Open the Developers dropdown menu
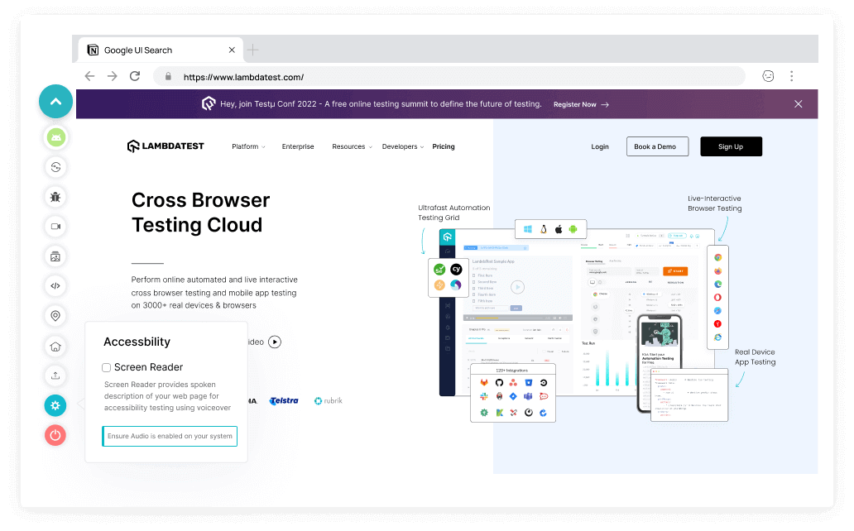854x531 pixels. click(402, 146)
